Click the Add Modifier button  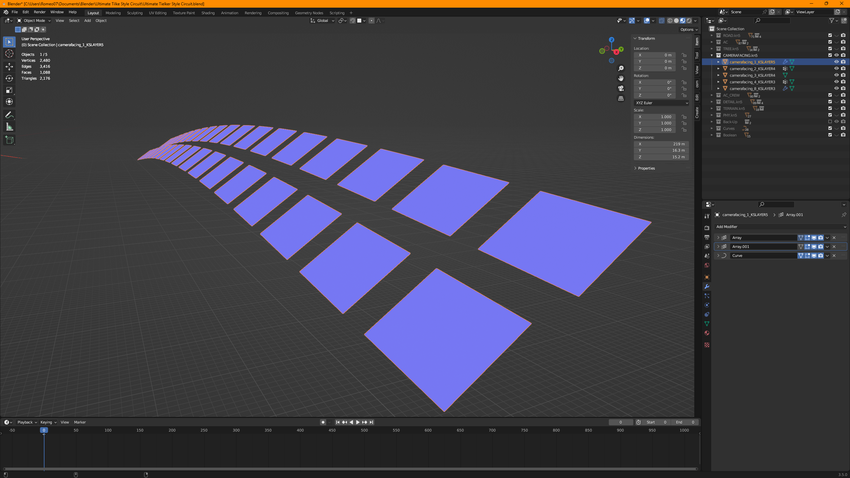(780, 227)
